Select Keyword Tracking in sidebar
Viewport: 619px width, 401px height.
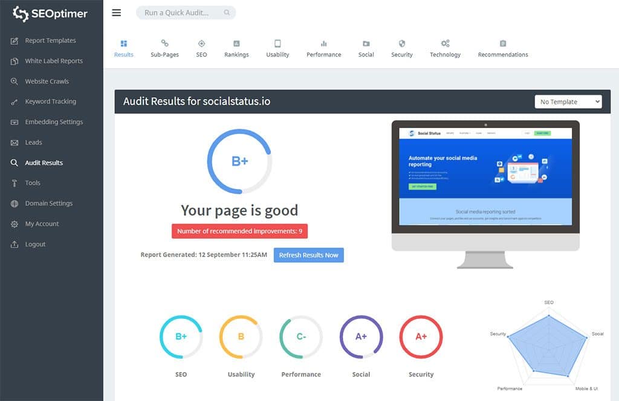tap(51, 101)
